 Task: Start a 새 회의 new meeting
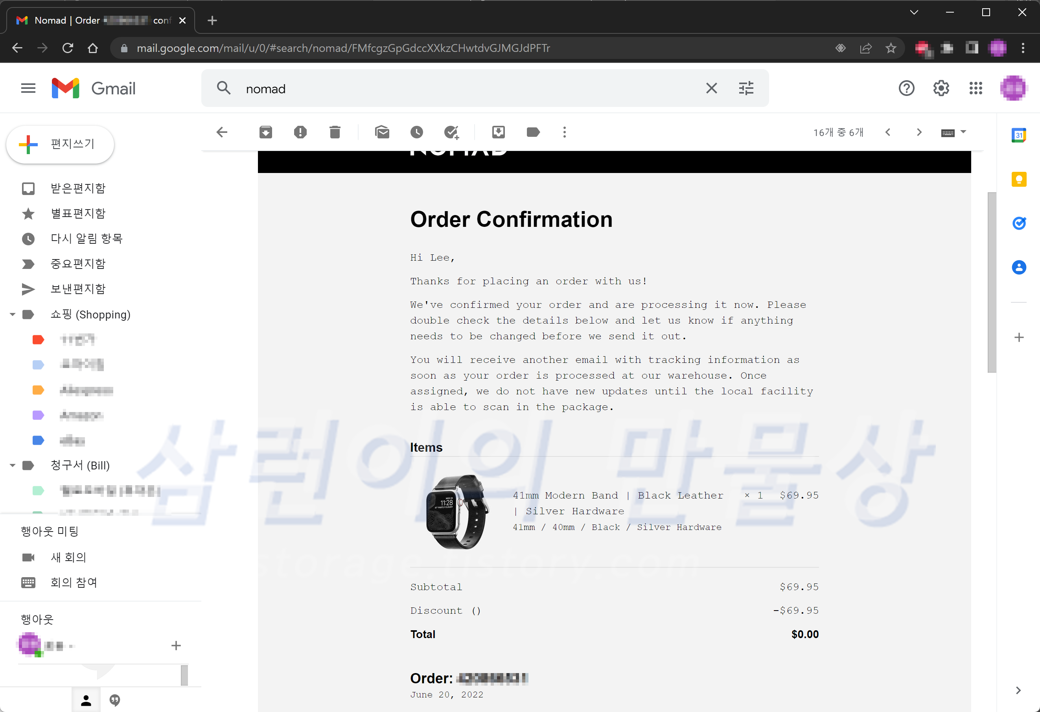pyautogui.click(x=68, y=557)
